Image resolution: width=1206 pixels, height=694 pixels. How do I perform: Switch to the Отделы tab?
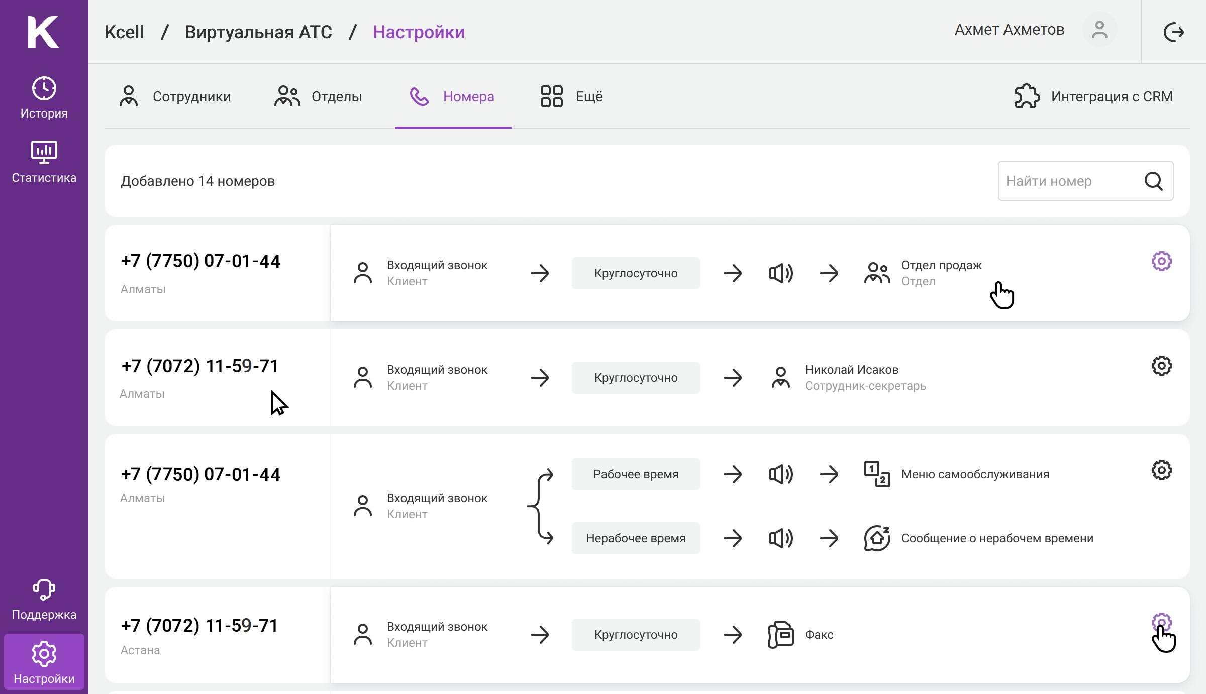(x=318, y=96)
